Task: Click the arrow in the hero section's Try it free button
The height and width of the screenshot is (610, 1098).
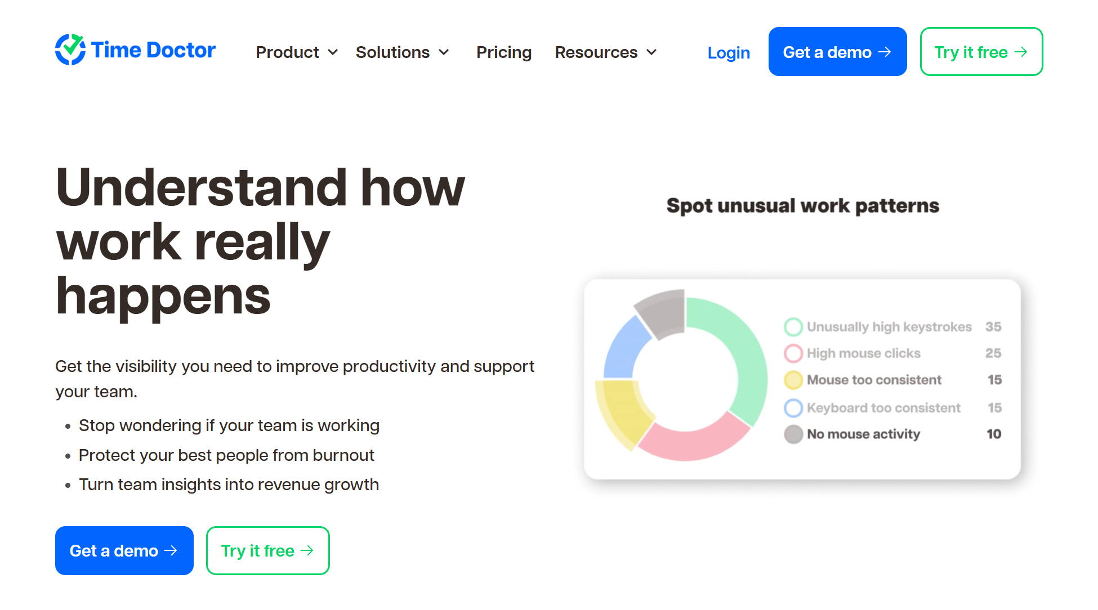Action: (x=307, y=550)
